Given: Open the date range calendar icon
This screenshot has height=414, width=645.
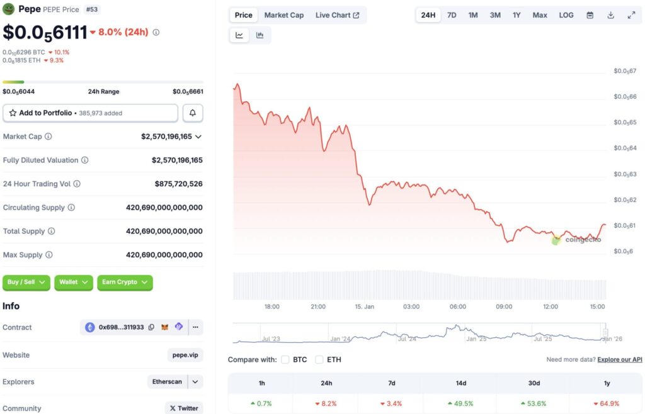Looking at the screenshot, I should pos(590,14).
